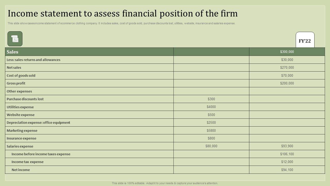This screenshot has height=186, width=330.
Task: Select Salaries expense $80,000 value
Action: 211,146
